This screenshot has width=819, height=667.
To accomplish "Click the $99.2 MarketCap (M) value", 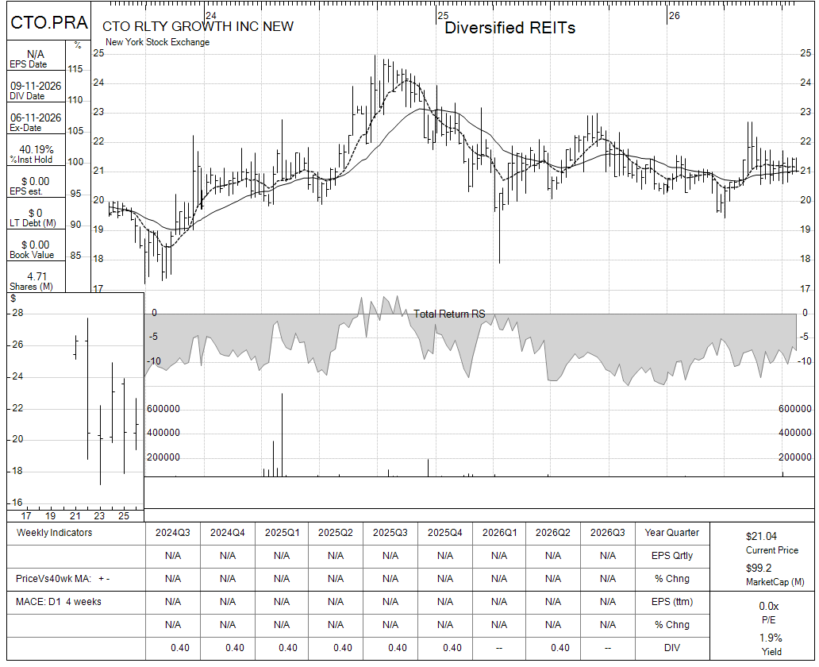I will tap(759, 569).
